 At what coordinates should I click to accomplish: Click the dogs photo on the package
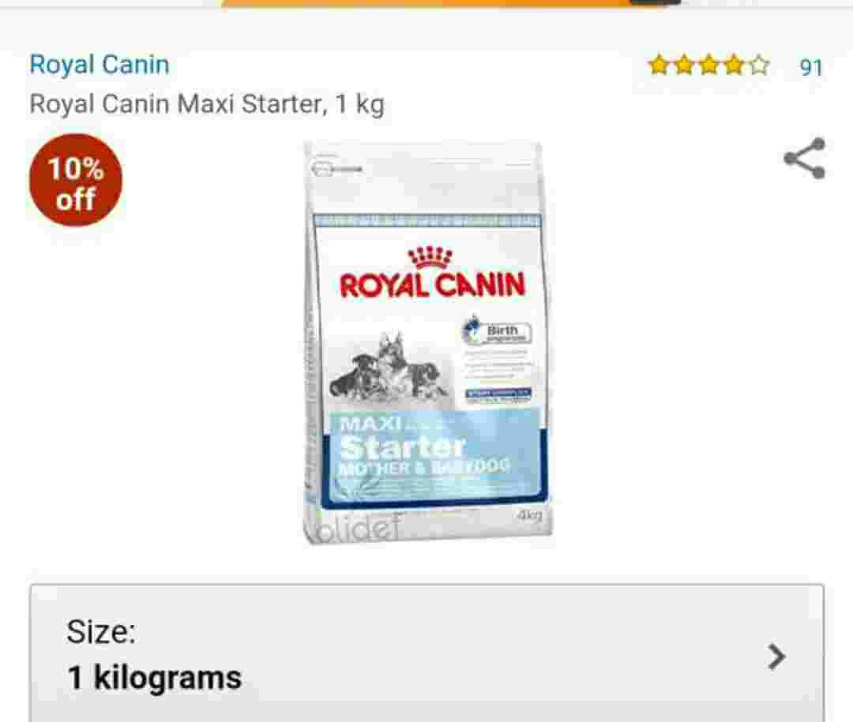[x=389, y=366]
